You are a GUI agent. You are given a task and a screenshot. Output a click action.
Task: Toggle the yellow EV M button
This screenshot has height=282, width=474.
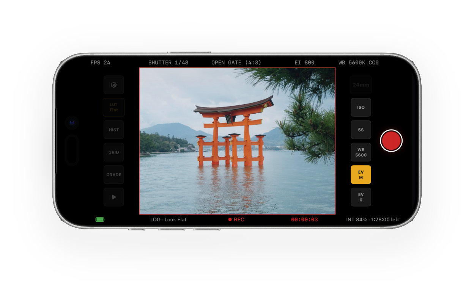[x=361, y=175]
